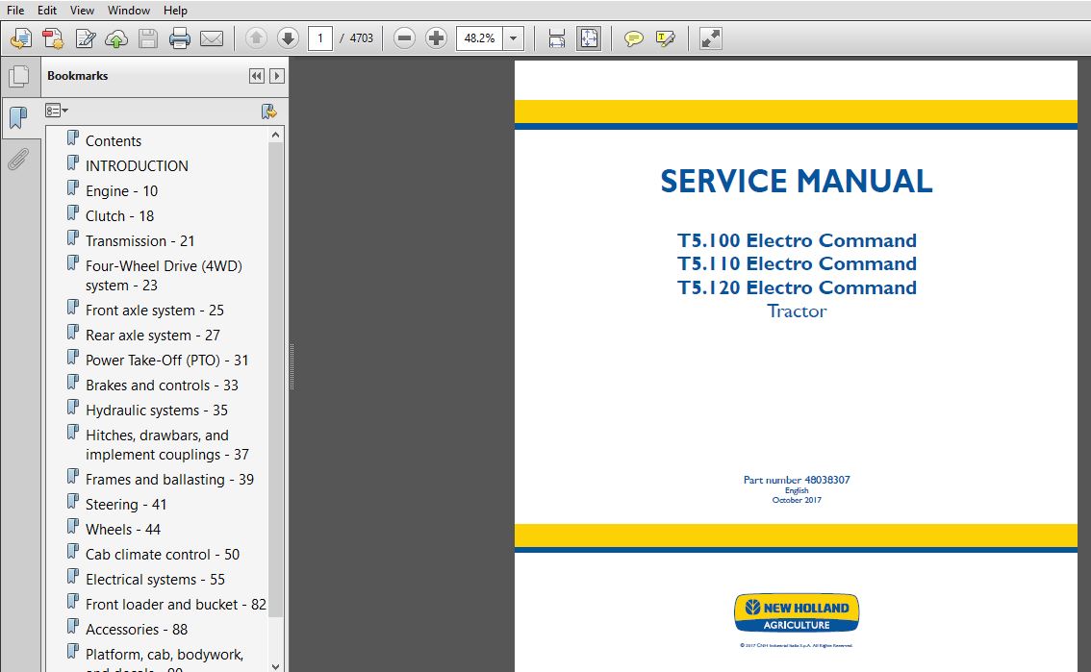Open the Edit menu
1091x672 pixels.
pos(47,11)
